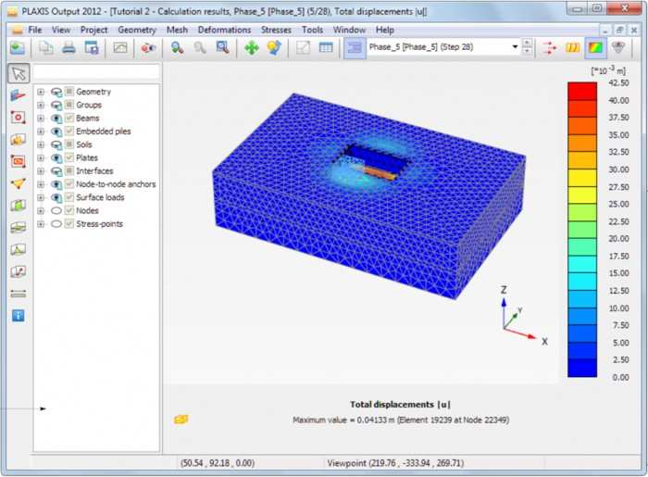
Task: Click the yellow triangle sidebar tool
Action: [x=18, y=183]
